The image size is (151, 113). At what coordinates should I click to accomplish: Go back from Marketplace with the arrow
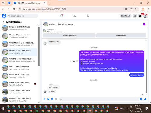(4, 22)
